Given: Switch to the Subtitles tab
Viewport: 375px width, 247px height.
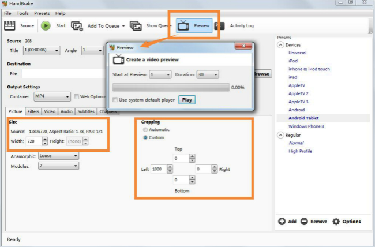Looking at the screenshot, I should (x=86, y=111).
